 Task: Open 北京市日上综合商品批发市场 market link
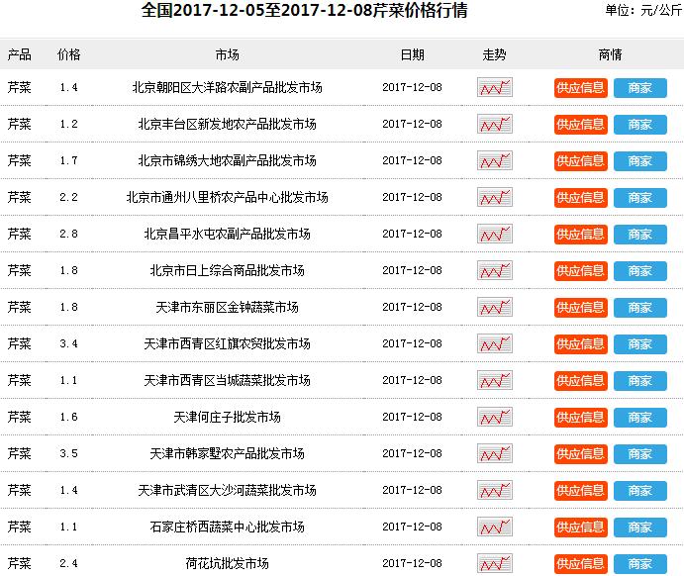pos(227,271)
